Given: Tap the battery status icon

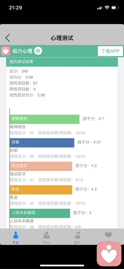Looking at the screenshot, I should click(x=115, y=8).
